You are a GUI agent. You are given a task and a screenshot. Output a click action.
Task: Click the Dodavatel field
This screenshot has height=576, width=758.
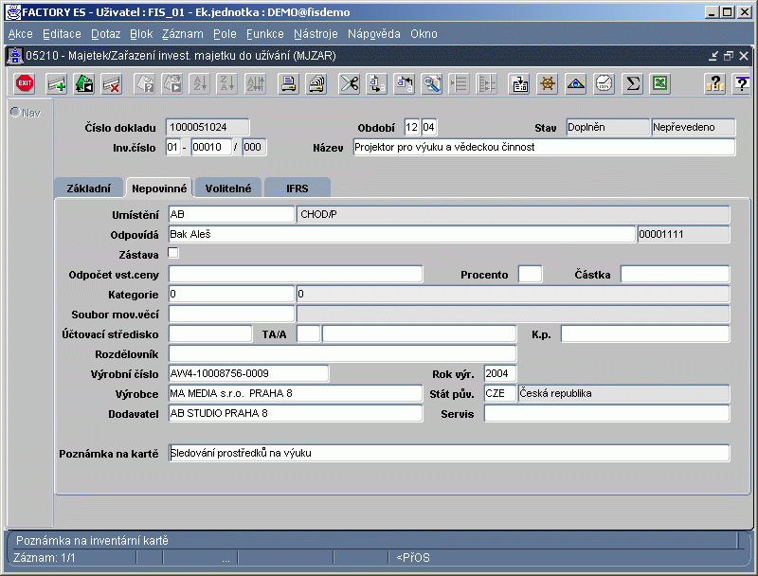click(295, 413)
